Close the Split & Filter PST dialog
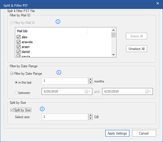 tap(158, 3)
